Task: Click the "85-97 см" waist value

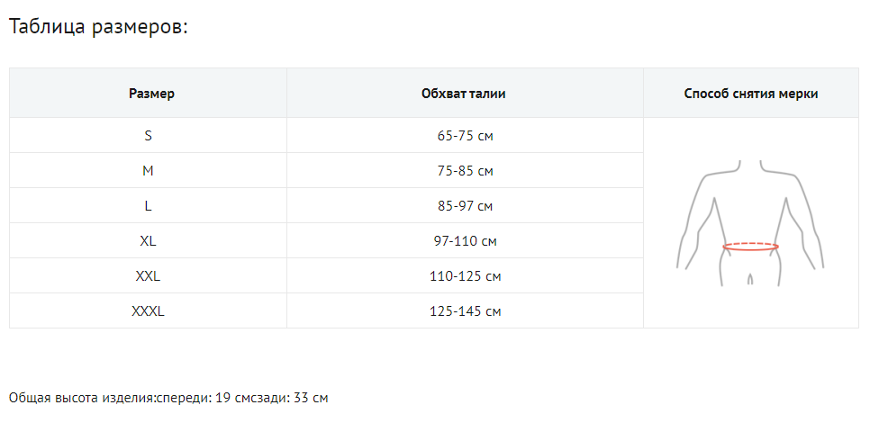Action: tap(465, 206)
